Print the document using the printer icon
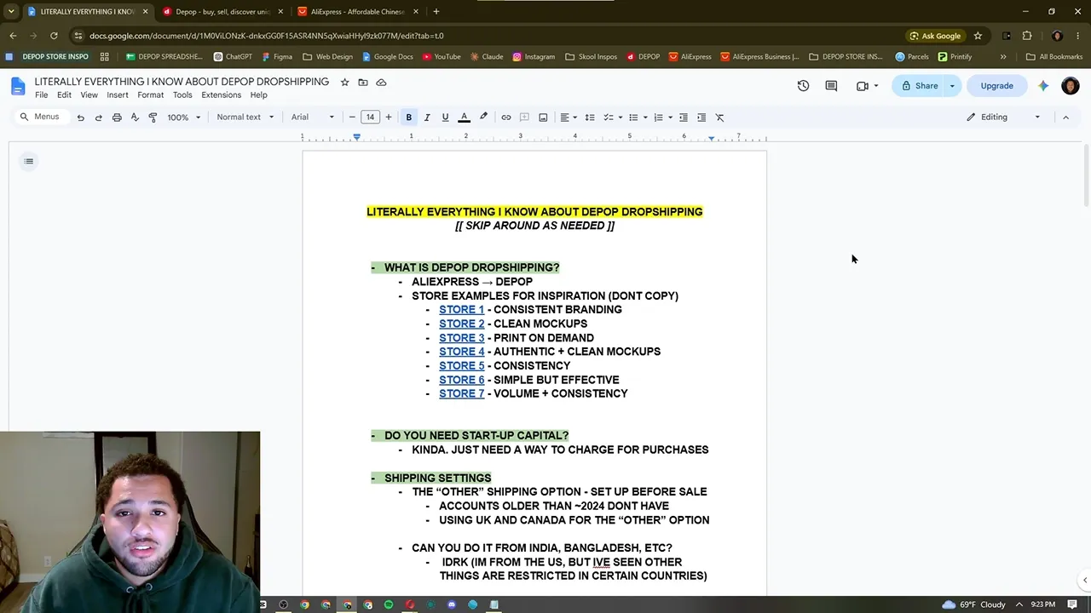The height and width of the screenshot is (613, 1091). pyautogui.click(x=117, y=117)
